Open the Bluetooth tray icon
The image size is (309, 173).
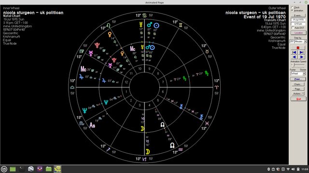pyautogui.click(x=268, y=169)
